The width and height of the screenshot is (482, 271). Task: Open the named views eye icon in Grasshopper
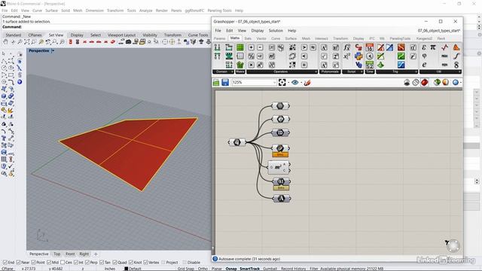[294, 82]
